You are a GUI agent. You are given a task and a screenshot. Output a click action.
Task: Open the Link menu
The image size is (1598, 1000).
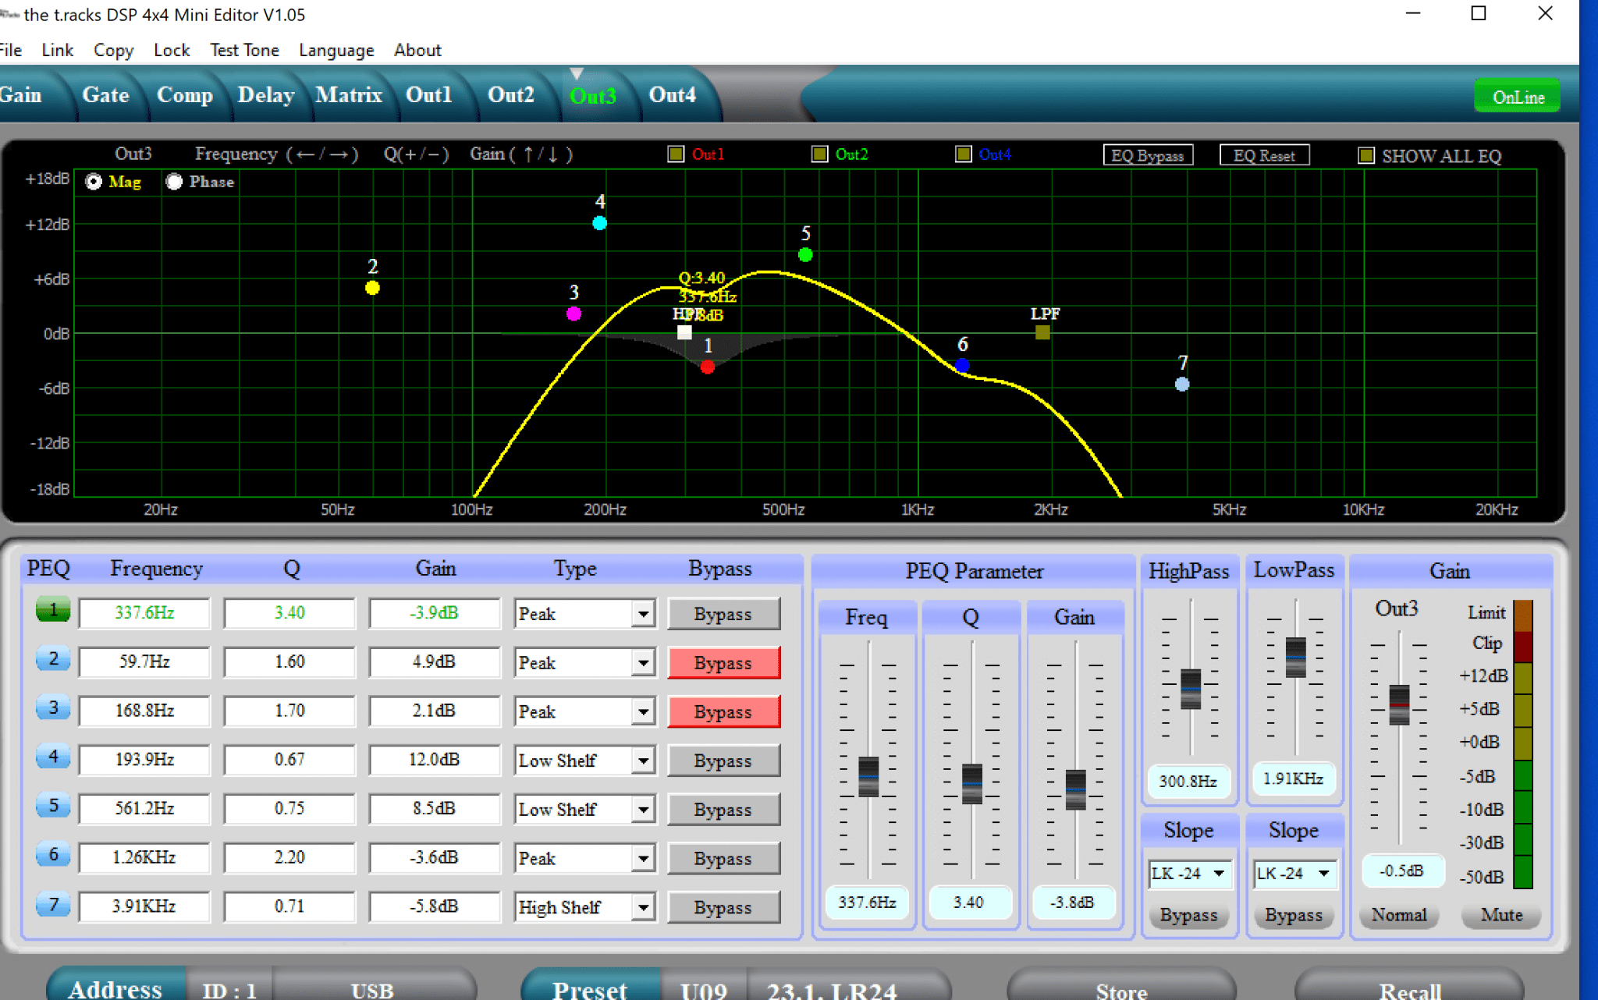point(57,50)
